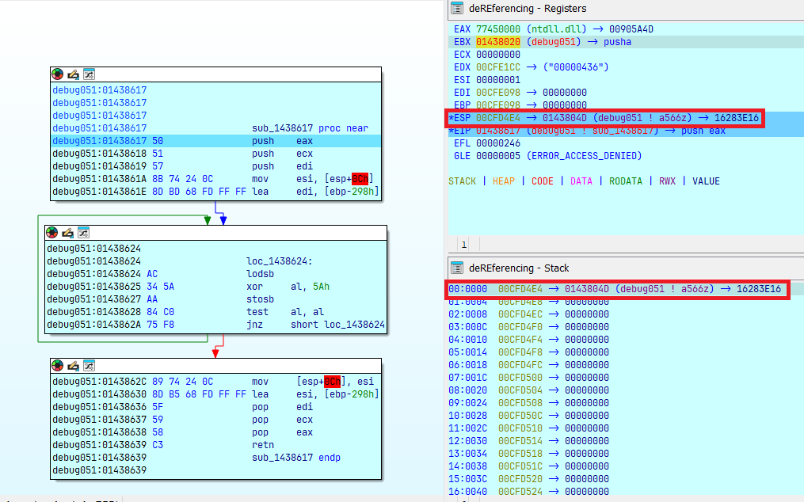Click the color palette icon on the sub_1438617 proc node
Image resolution: width=804 pixels, height=502 pixels.
[x=58, y=74]
